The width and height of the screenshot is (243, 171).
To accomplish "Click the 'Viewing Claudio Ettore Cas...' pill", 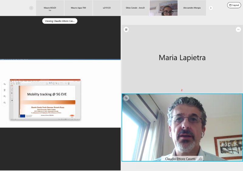I will coord(60,21).
